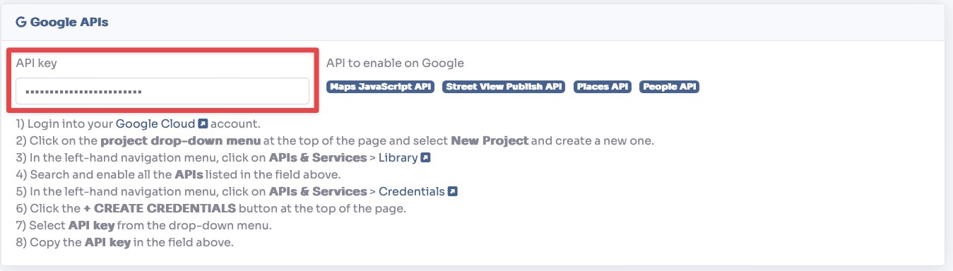Open the Credentials link

tap(411, 191)
